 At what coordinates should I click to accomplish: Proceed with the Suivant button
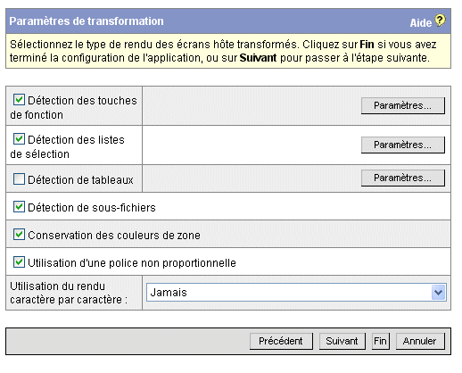pyautogui.click(x=342, y=341)
